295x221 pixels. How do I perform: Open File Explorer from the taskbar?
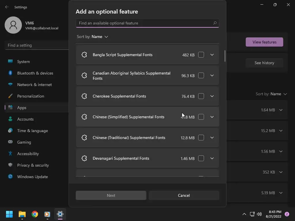click(x=22, y=214)
